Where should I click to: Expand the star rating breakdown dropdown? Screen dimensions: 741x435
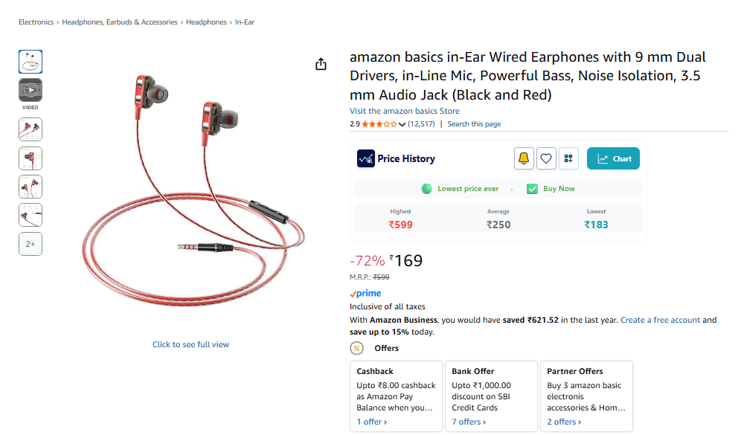click(x=402, y=124)
